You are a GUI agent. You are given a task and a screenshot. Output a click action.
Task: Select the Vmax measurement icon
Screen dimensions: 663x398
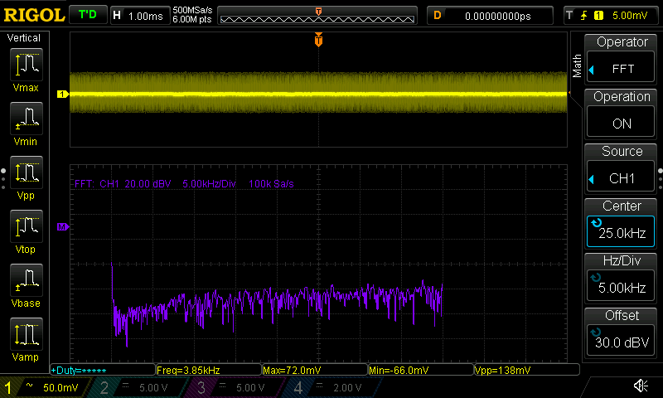tap(27, 65)
